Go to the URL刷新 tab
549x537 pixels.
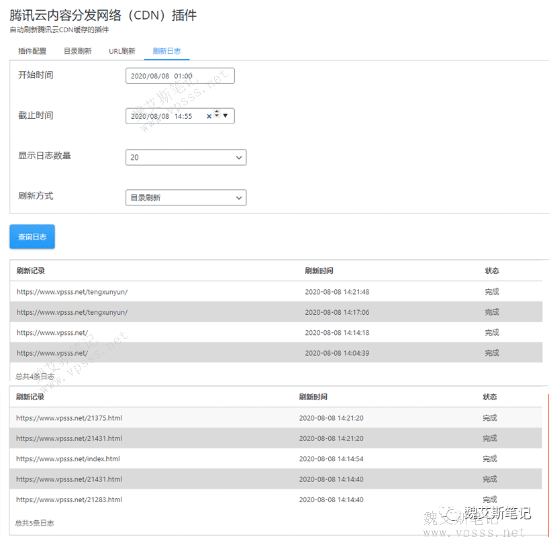pos(122,51)
